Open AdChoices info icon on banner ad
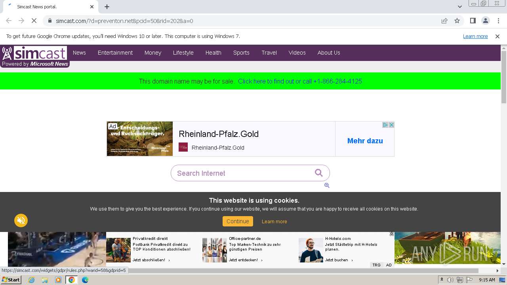The width and height of the screenshot is (507, 285). tap(385, 125)
